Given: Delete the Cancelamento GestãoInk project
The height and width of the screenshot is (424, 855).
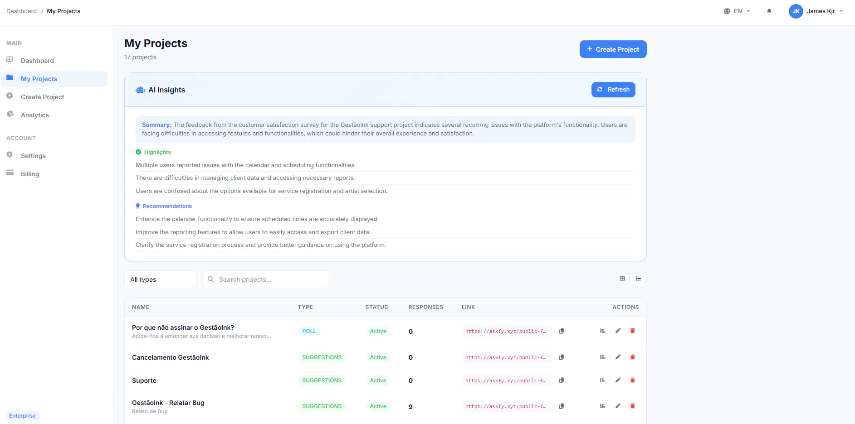Looking at the screenshot, I should click(x=632, y=357).
